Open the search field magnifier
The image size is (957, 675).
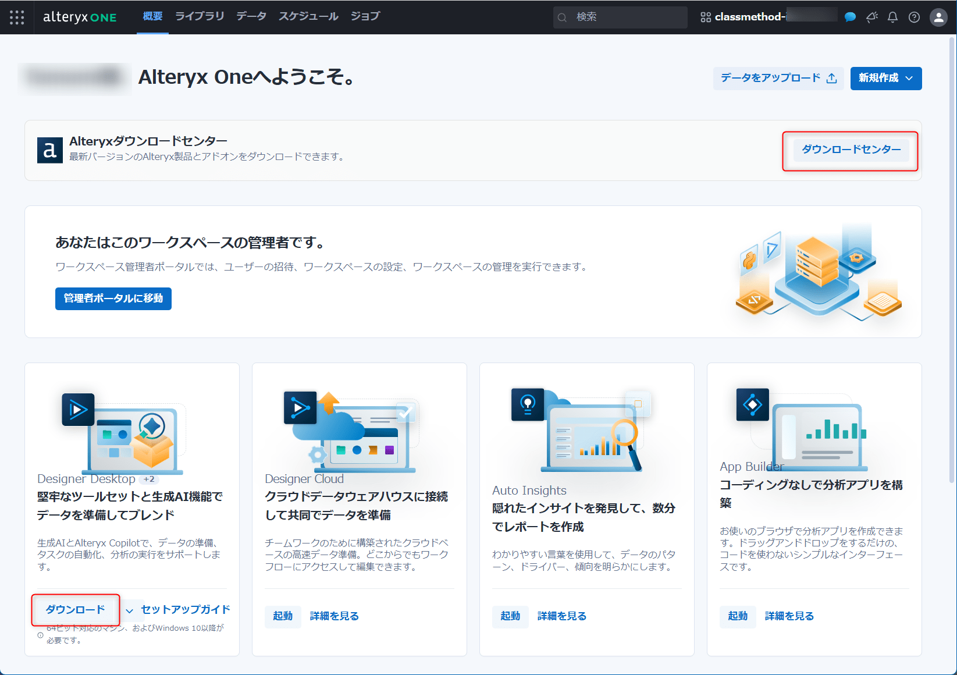(562, 17)
